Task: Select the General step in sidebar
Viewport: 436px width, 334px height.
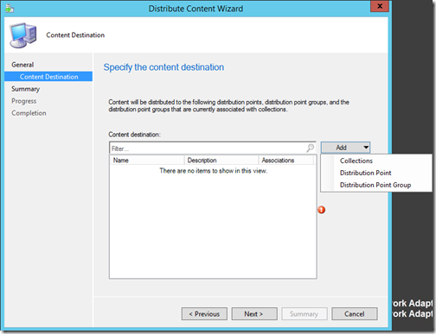Action: [22, 65]
